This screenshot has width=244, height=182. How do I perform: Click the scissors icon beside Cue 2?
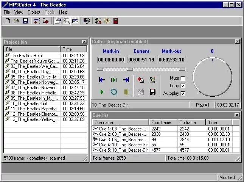(x=96, y=134)
